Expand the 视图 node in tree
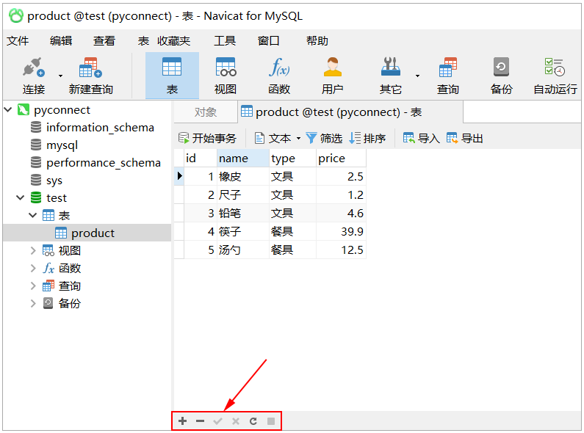This screenshot has height=433, width=584. [33, 250]
